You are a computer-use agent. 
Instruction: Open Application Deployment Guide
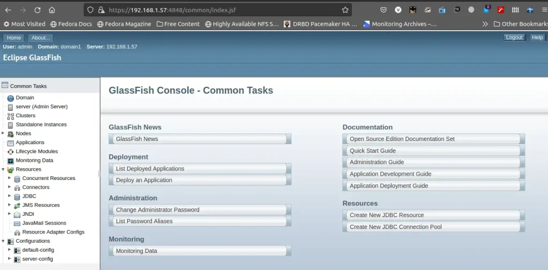[x=433, y=186]
